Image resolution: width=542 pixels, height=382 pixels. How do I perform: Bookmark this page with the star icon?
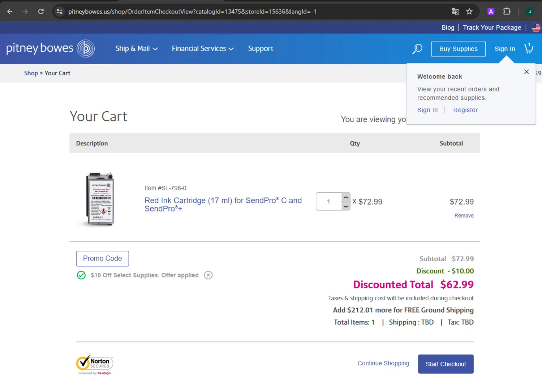(469, 12)
